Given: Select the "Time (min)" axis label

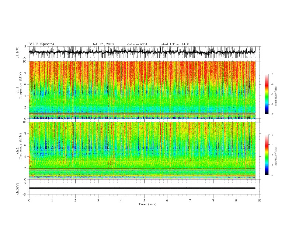Looking at the screenshot, I should 147,204.
